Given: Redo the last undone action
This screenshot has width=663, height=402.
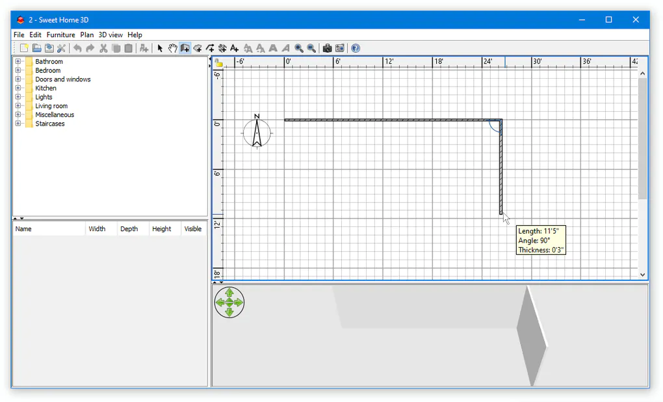Looking at the screenshot, I should coord(90,48).
